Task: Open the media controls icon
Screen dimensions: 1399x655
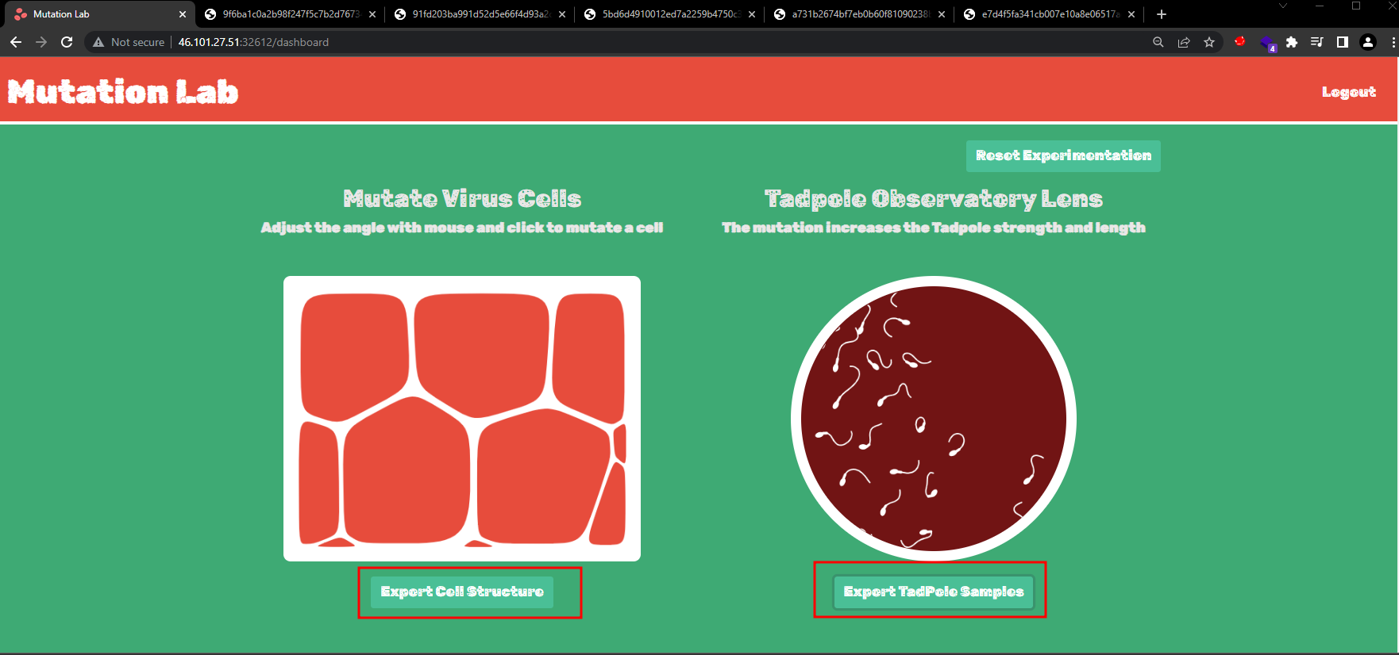Action: click(x=1317, y=42)
